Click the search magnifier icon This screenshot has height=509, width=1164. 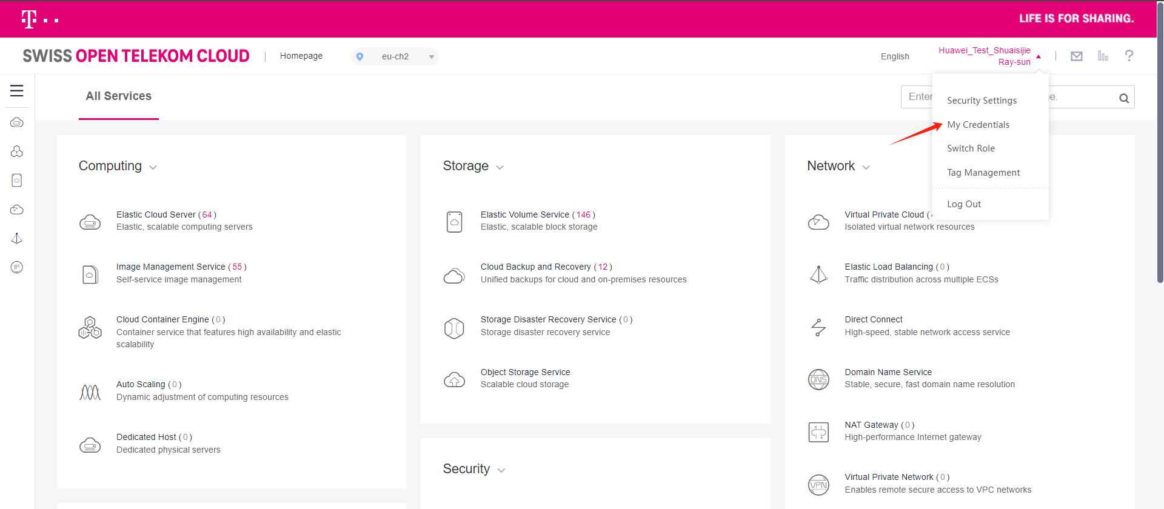click(x=1124, y=98)
